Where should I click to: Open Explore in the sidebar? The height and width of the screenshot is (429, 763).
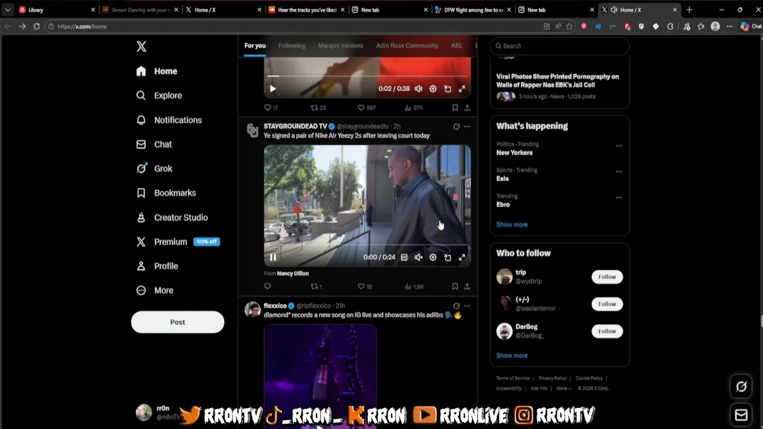coord(159,95)
